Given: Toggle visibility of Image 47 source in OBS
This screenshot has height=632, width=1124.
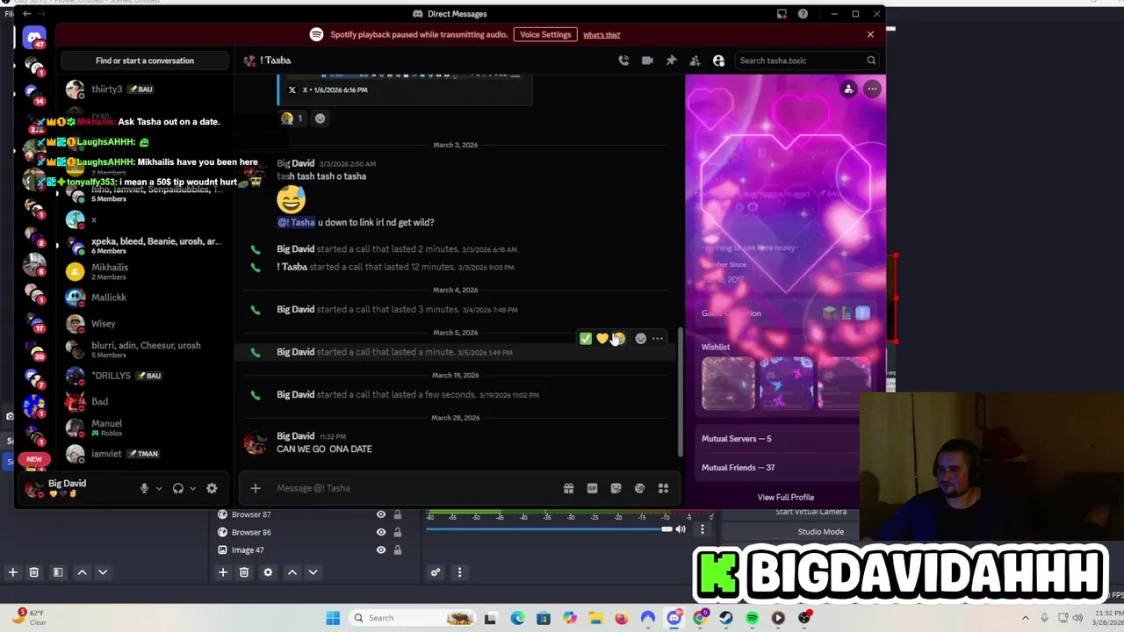Looking at the screenshot, I should [x=381, y=549].
